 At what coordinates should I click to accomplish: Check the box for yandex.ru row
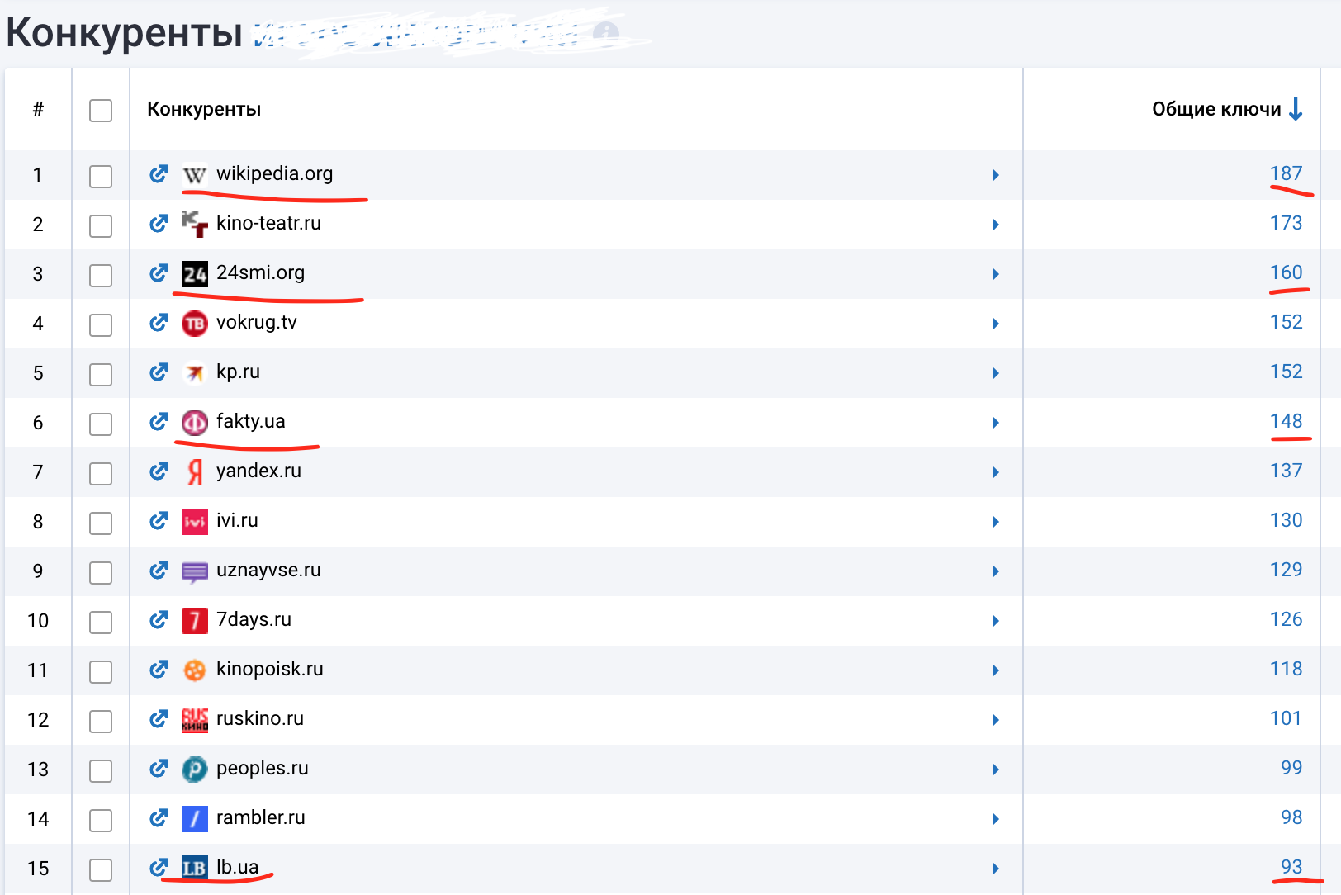pyautogui.click(x=101, y=474)
